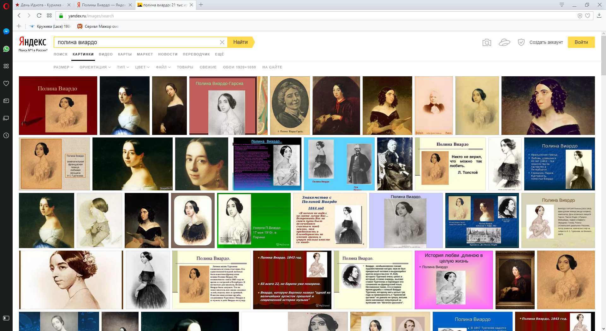
Task: Switch to МАРКЕТ tab
Action: [145, 54]
